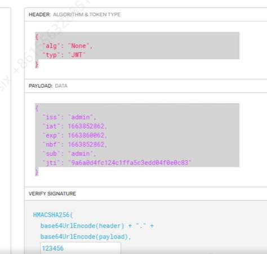
Task: Click the "nbf": 1663852862 payload line
Action: pos(75,145)
